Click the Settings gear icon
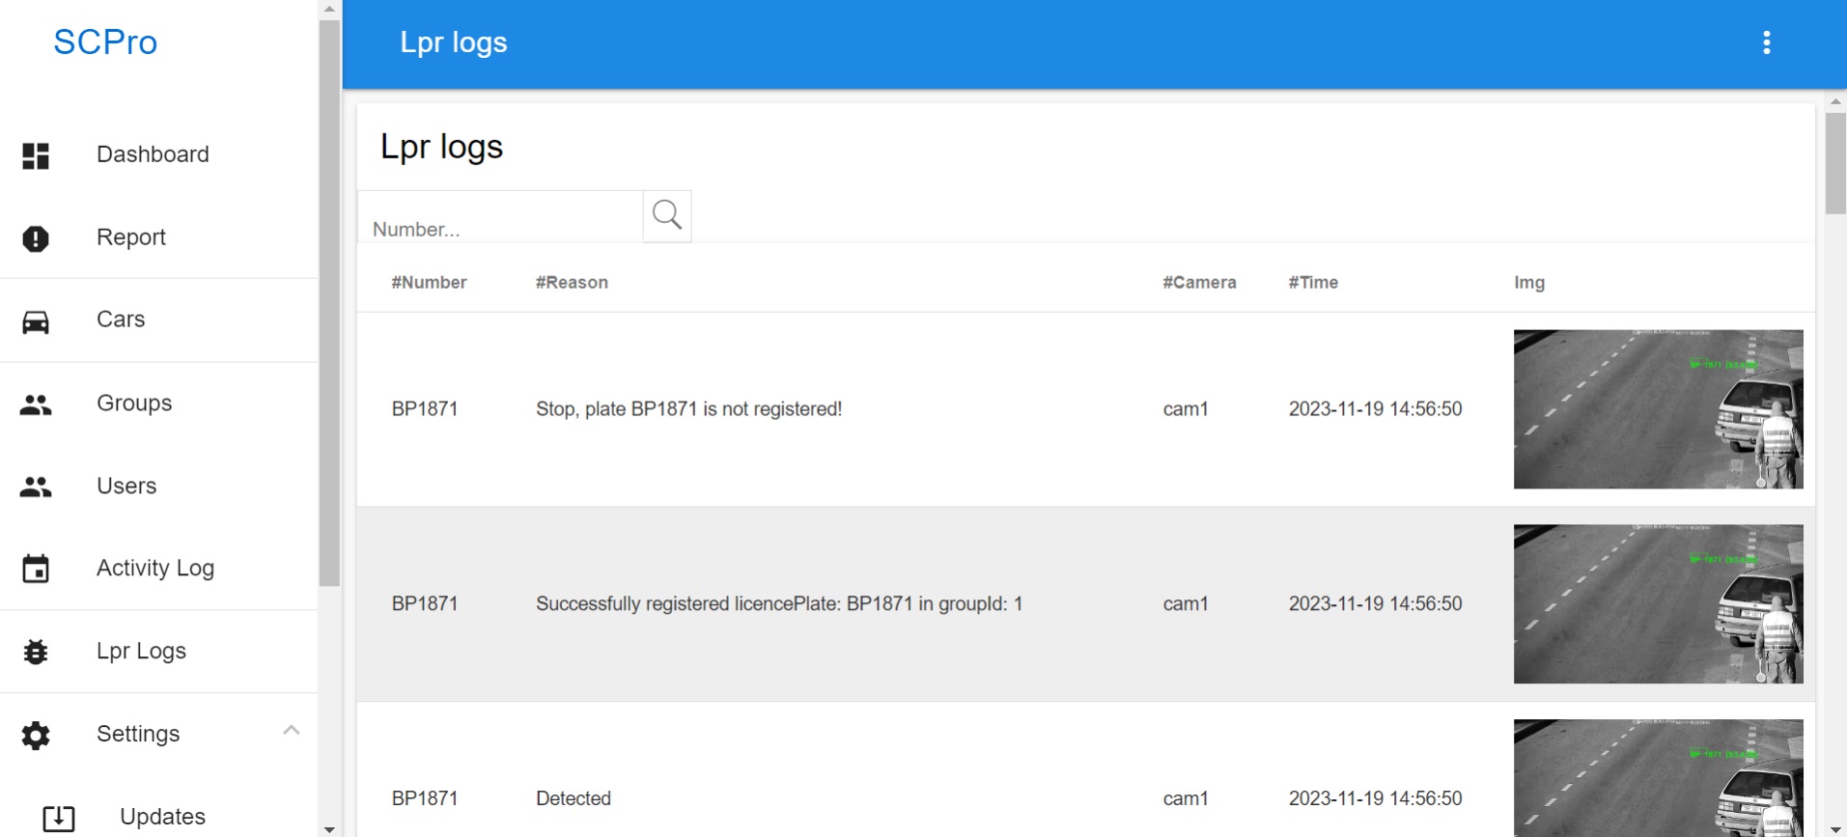Screen dimensions: 1847x837 (x=36, y=735)
